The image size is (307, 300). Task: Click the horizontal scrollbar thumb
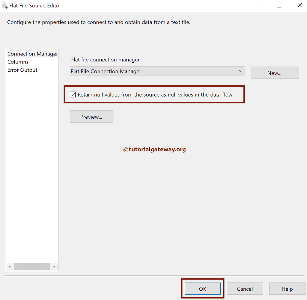[32, 267]
